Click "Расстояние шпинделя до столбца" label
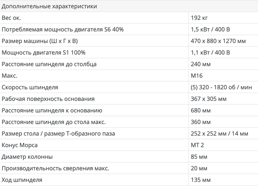Viewport: 258px width, 186px height. coord(49,64)
